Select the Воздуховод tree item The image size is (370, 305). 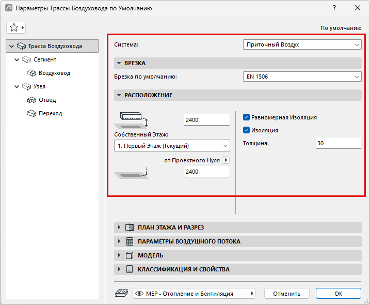[55, 73]
